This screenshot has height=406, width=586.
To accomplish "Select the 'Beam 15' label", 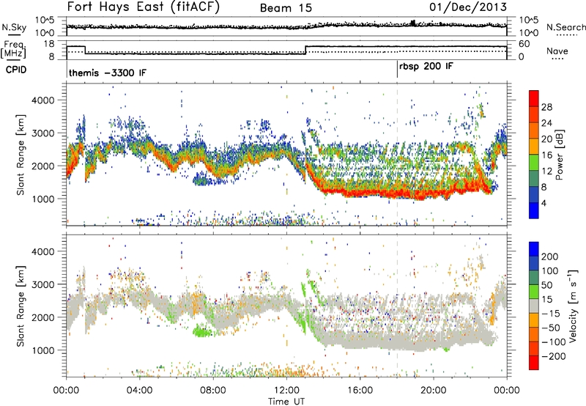I will tap(286, 8).
